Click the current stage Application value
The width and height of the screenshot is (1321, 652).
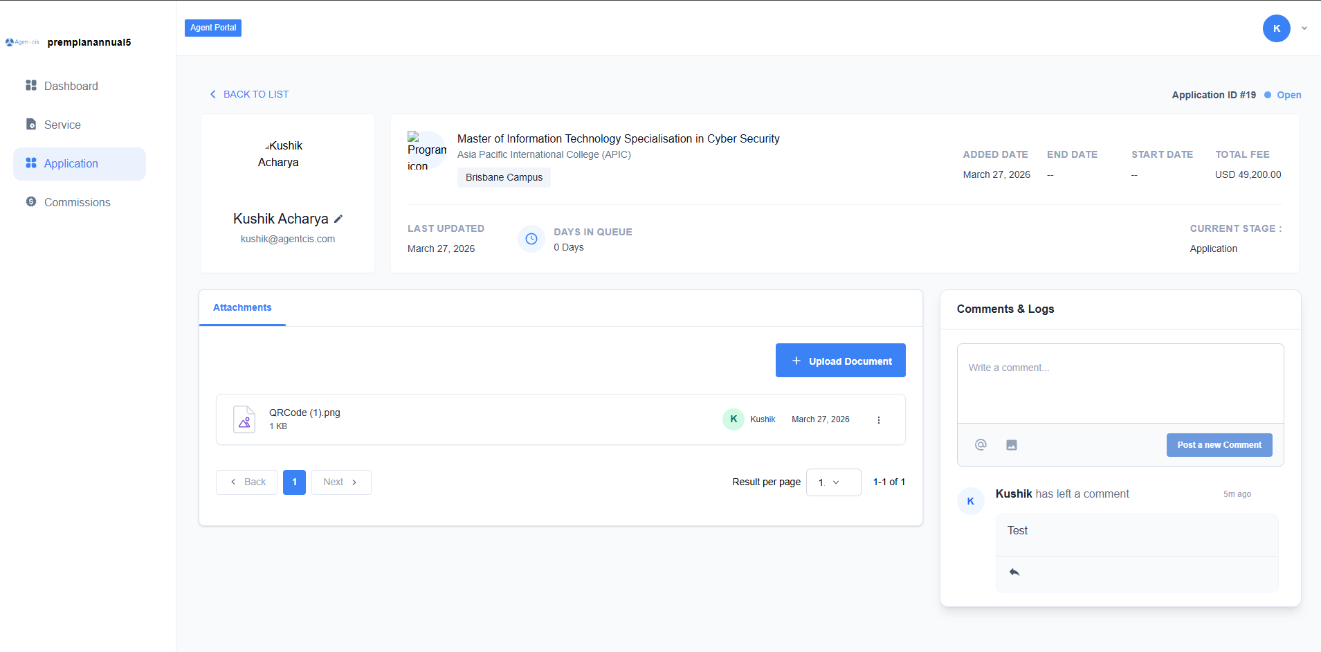[1214, 248]
